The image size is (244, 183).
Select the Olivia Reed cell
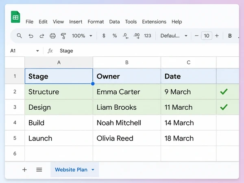(x=127, y=138)
